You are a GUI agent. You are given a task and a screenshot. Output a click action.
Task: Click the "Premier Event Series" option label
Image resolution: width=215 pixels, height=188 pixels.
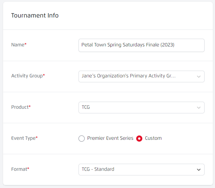click(110, 138)
